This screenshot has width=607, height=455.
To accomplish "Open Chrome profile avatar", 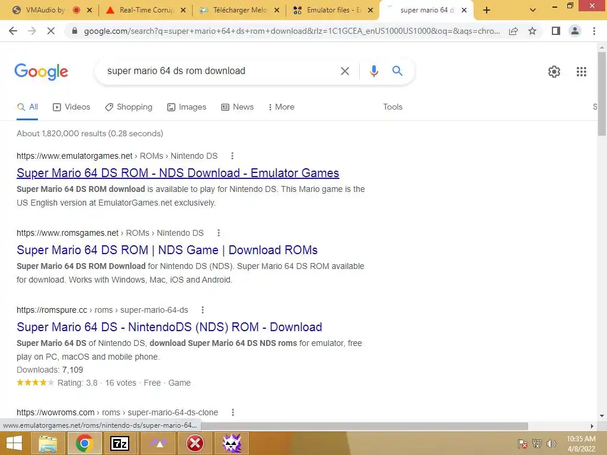I will pos(575,31).
